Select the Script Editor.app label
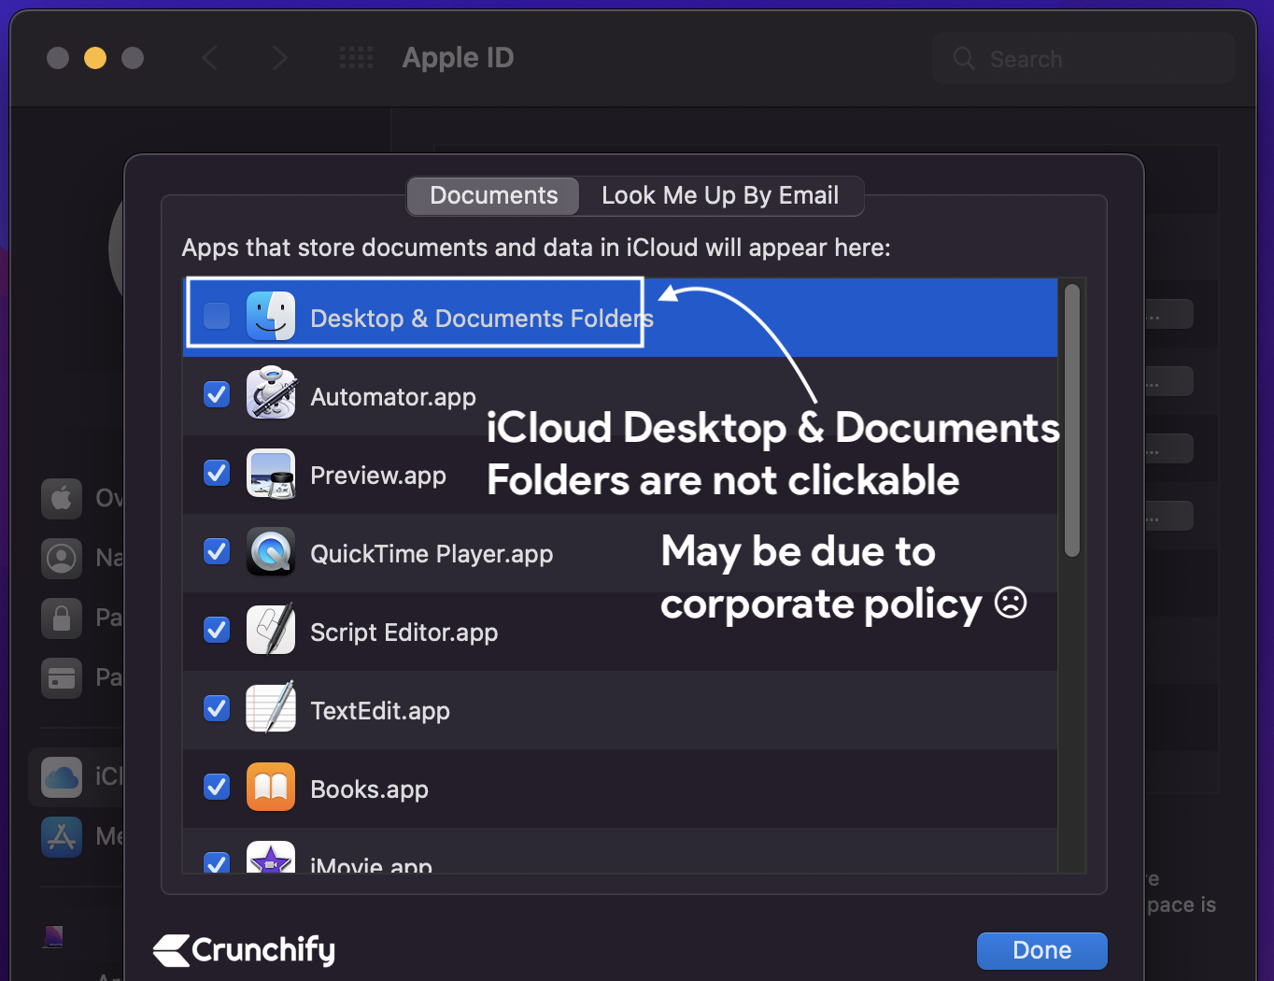 [403, 633]
